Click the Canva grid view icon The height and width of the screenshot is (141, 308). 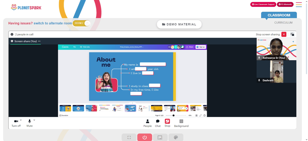pos(197,116)
